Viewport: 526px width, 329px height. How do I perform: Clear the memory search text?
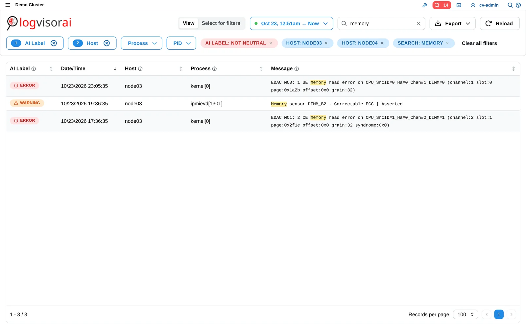tap(418, 23)
